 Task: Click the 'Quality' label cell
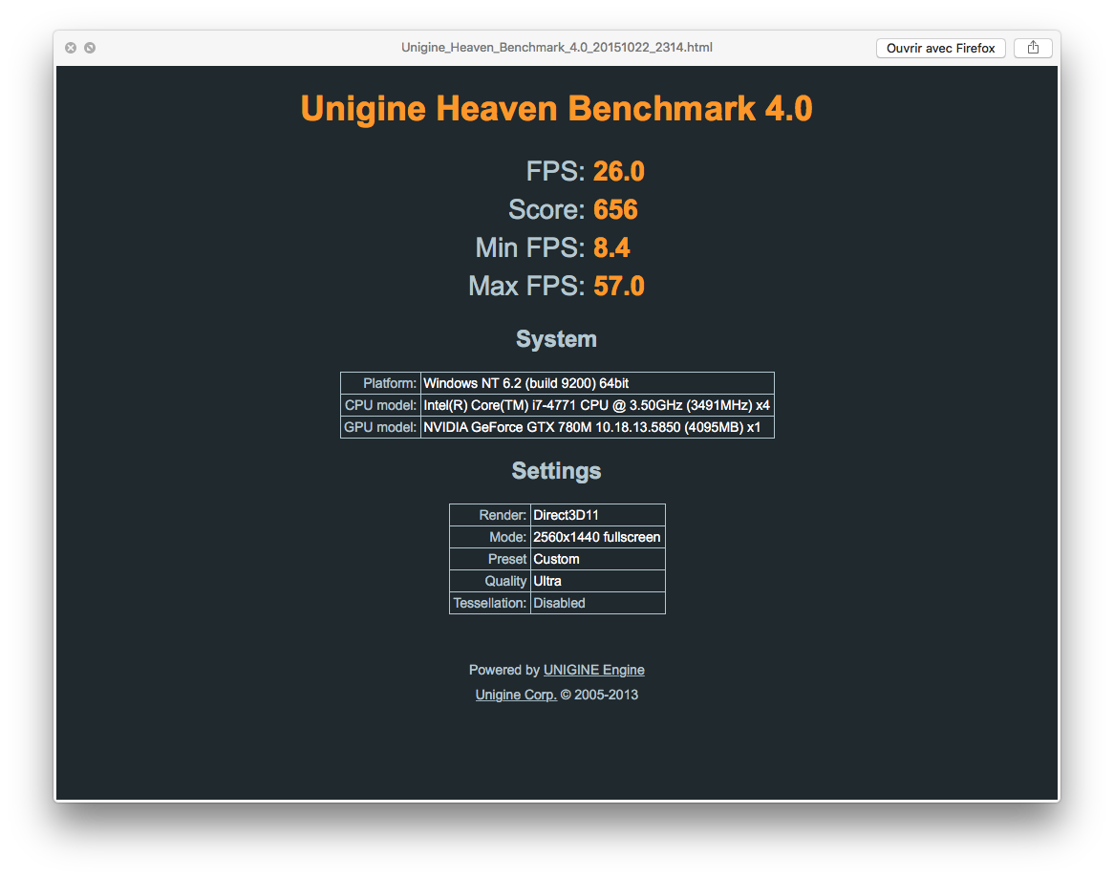coord(490,581)
